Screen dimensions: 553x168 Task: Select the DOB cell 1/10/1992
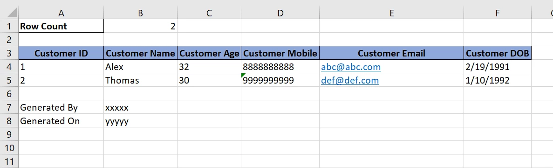point(498,80)
